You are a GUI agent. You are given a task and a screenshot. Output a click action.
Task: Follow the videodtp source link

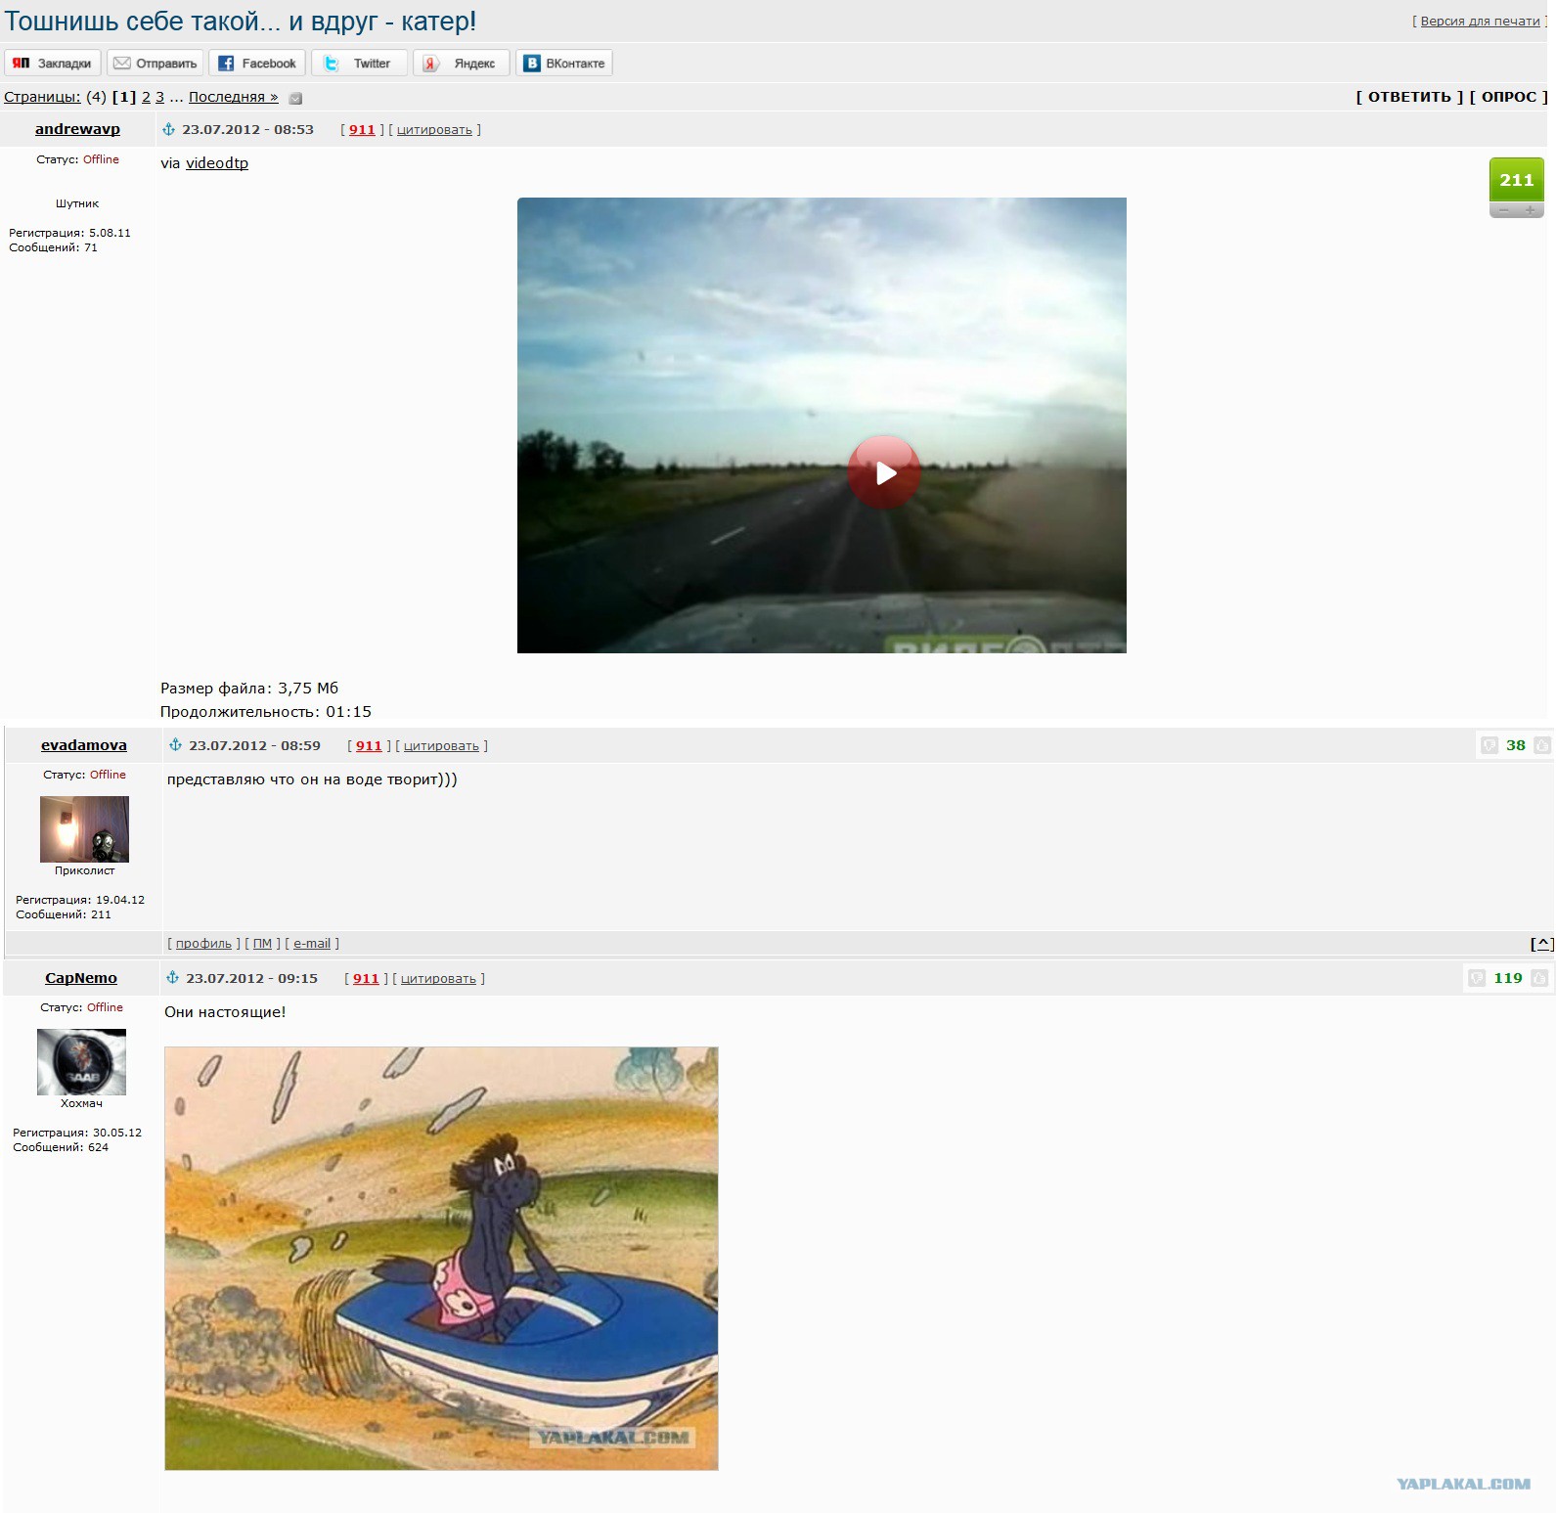(217, 163)
